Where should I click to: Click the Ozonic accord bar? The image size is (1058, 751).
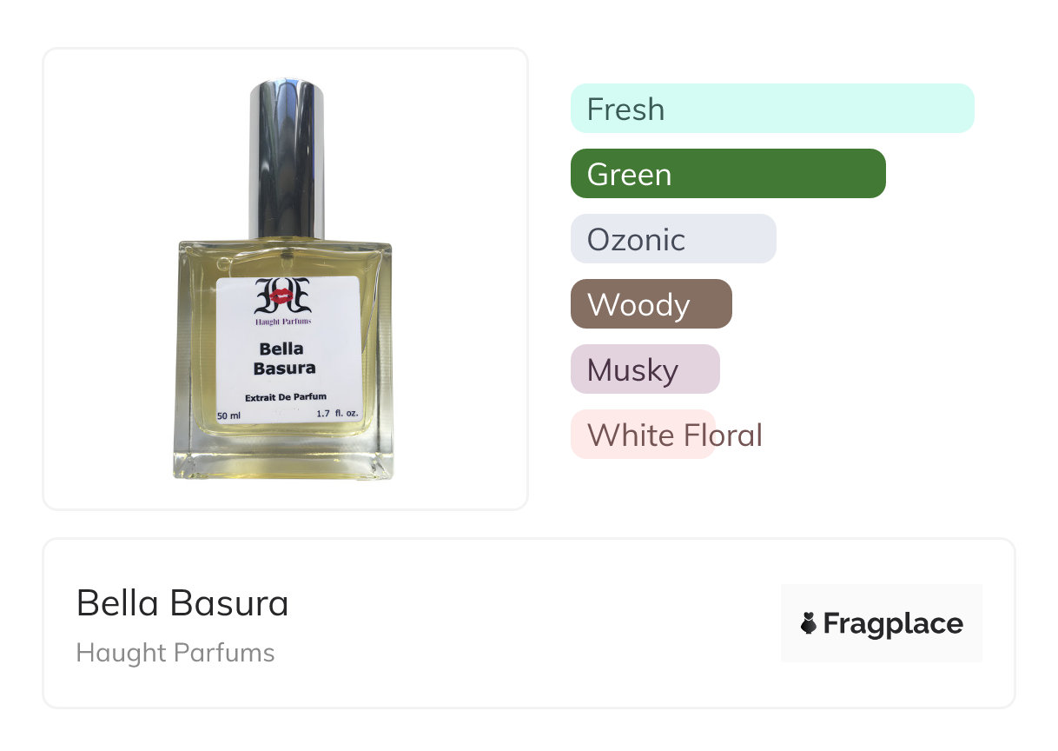[673, 239]
